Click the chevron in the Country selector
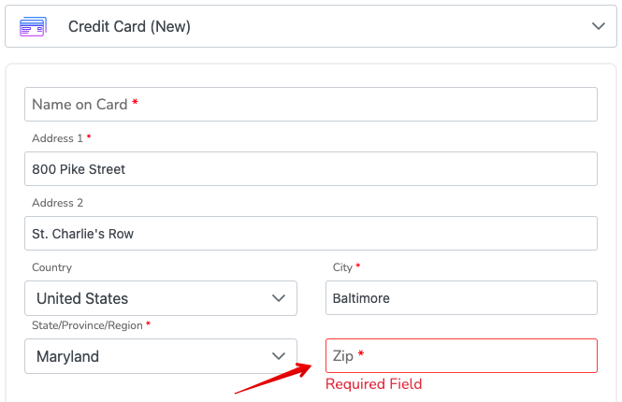The image size is (622, 402). click(279, 298)
